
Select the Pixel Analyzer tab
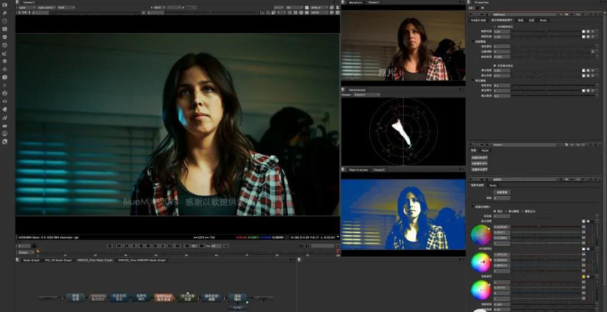click(x=359, y=169)
